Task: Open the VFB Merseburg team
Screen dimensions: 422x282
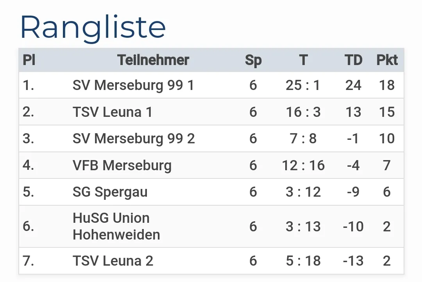Action: (122, 166)
